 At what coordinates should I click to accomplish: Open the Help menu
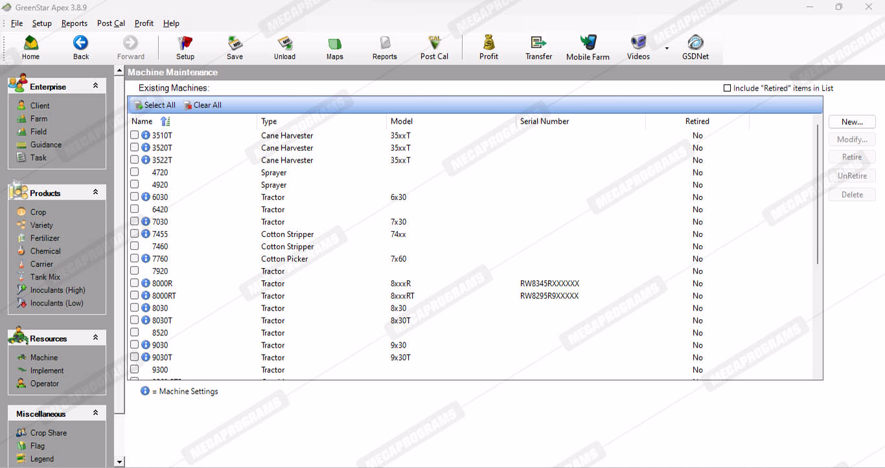pyautogui.click(x=171, y=23)
